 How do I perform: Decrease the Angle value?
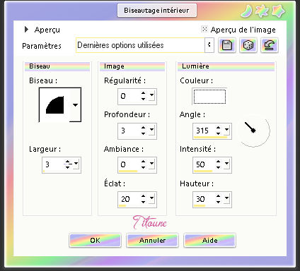pyautogui.click(x=219, y=133)
